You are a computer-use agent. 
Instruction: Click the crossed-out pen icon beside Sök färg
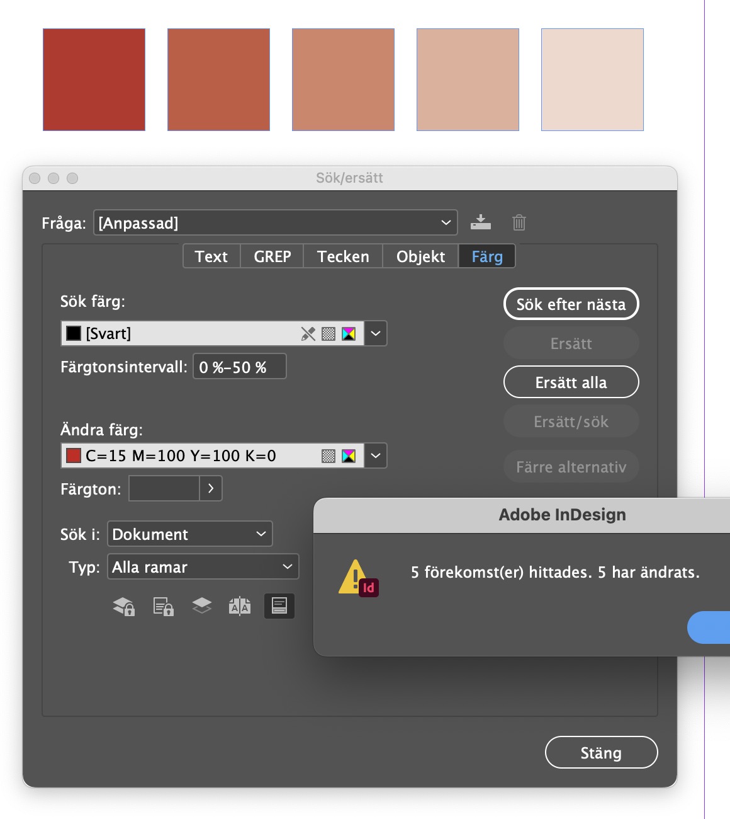308,333
